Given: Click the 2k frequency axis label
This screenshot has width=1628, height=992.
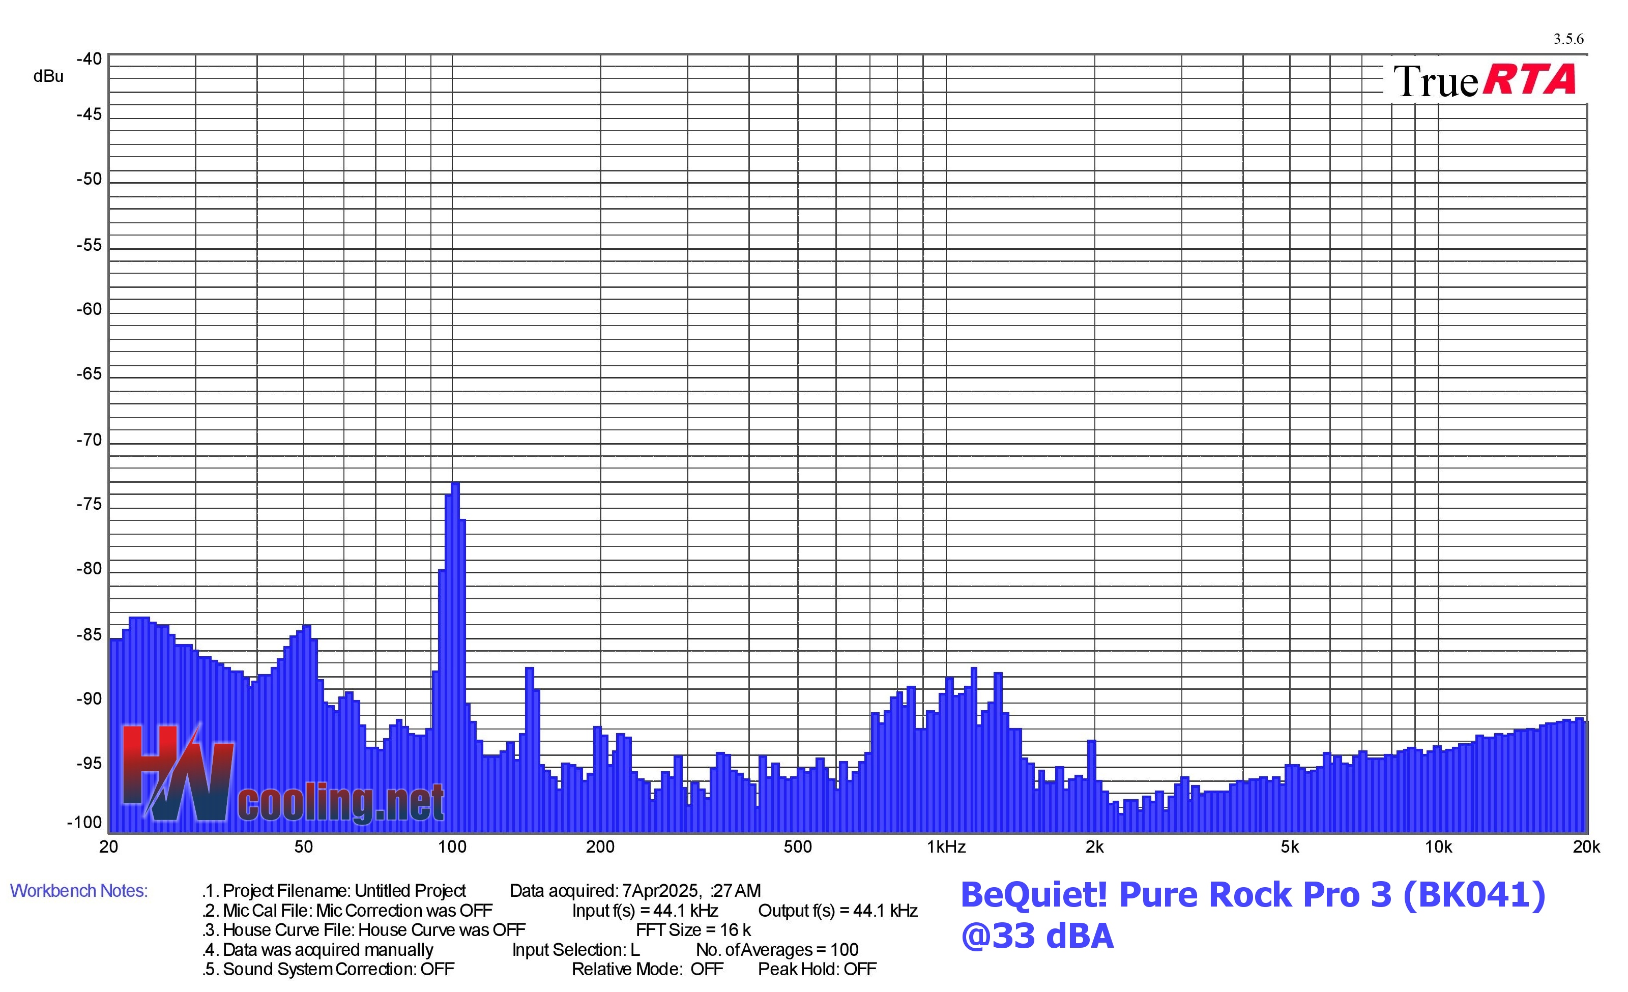Looking at the screenshot, I should point(1095,848).
